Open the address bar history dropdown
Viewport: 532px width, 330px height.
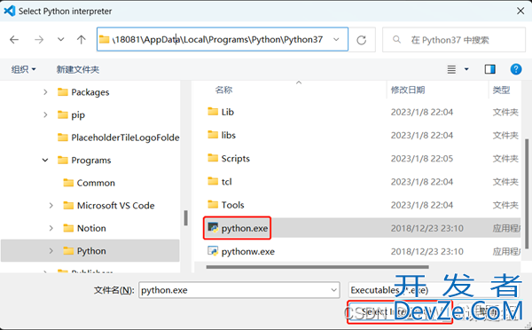[x=336, y=39]
